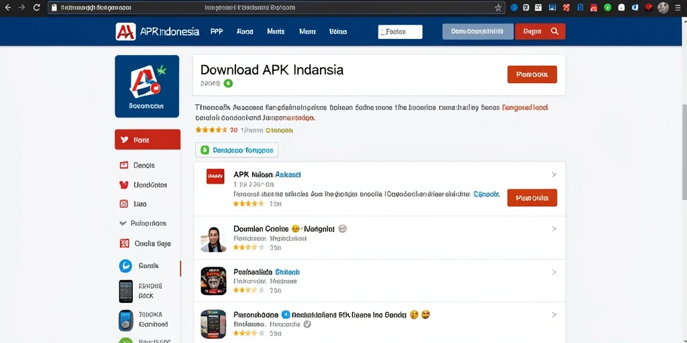Open the red calendar-style extension icon

(594, 7)
